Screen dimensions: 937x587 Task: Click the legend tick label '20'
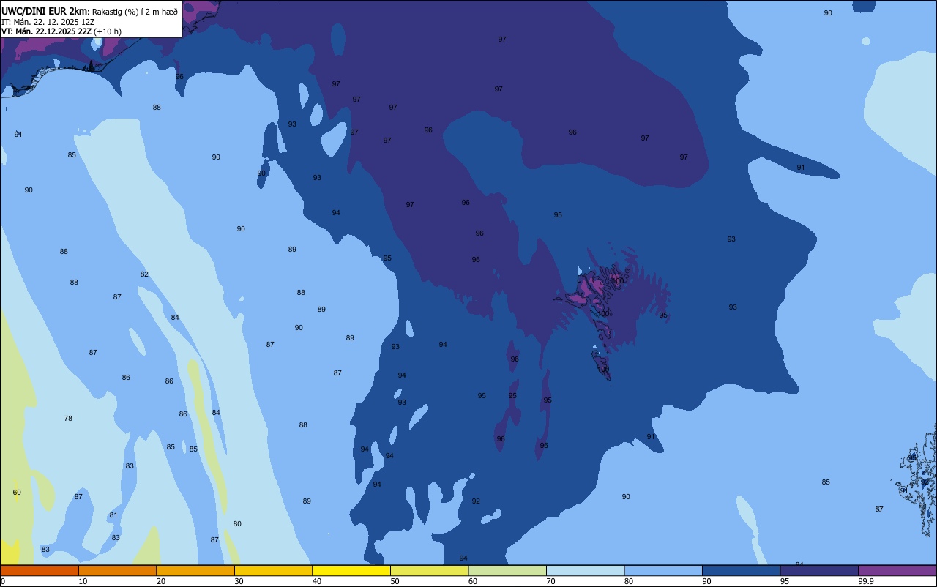pos(161,581)
